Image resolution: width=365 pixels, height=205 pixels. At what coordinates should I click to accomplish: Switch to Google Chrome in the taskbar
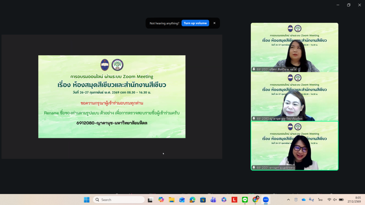255,200
